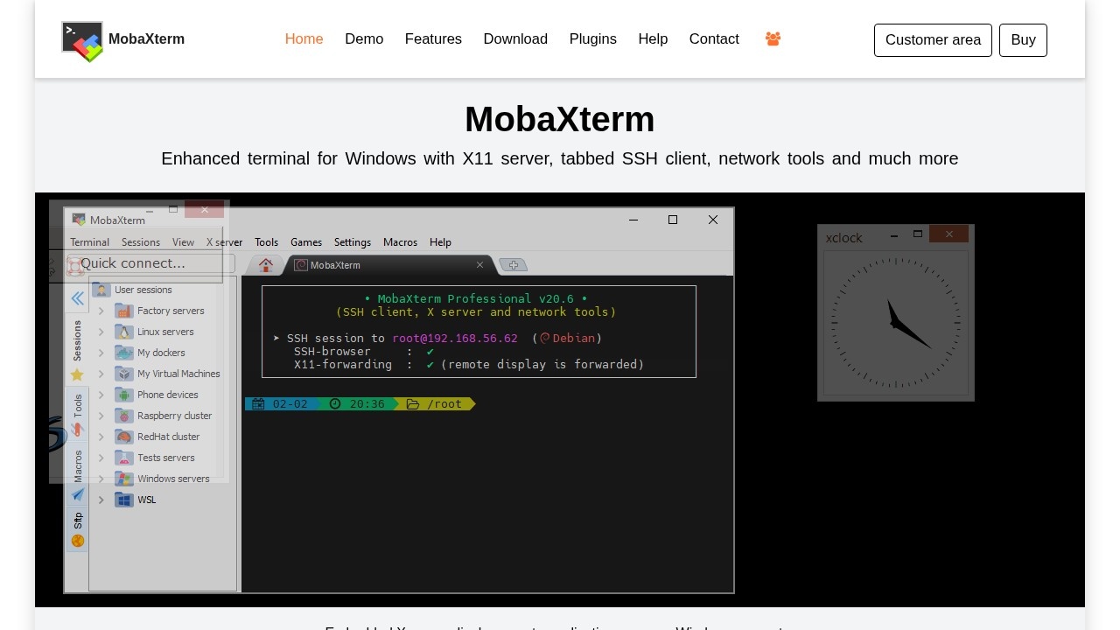
Task: Select the Linux servers penguin icon
Action: (x=123, y=332)
